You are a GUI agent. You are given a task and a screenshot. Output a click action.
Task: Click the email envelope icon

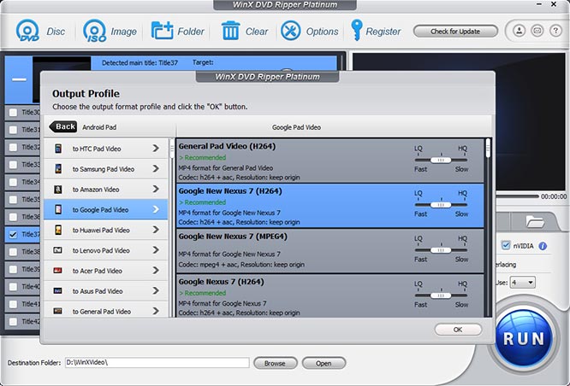pos(537,31)
